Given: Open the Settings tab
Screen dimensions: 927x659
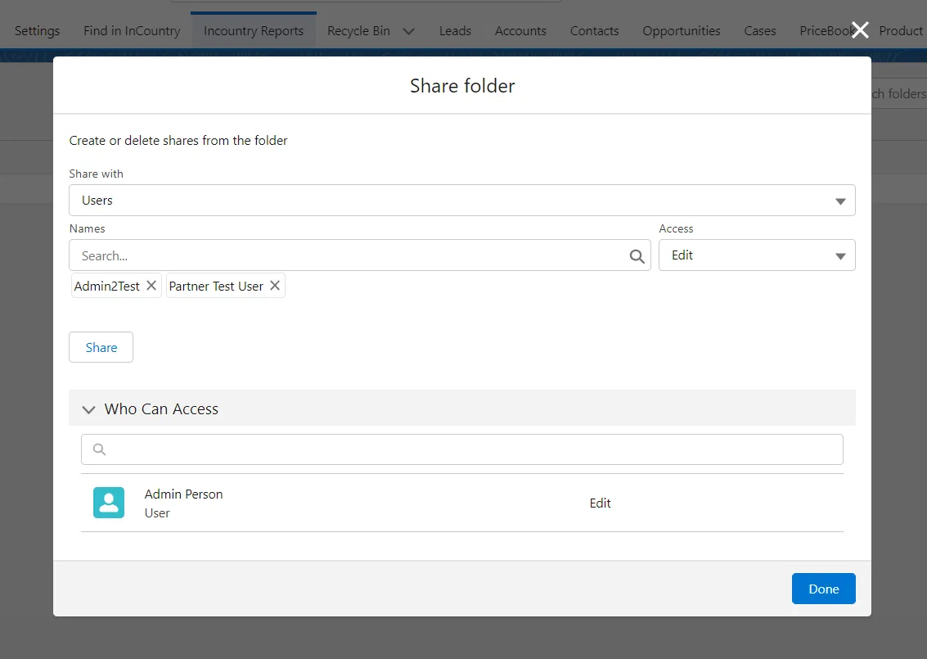Looking at the screenshot, I should click(38, 31).
